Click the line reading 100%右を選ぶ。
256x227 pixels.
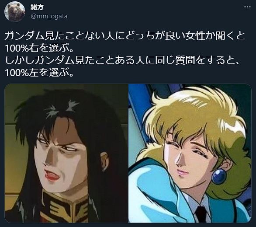pyautogui.click(x=39, y=48)
